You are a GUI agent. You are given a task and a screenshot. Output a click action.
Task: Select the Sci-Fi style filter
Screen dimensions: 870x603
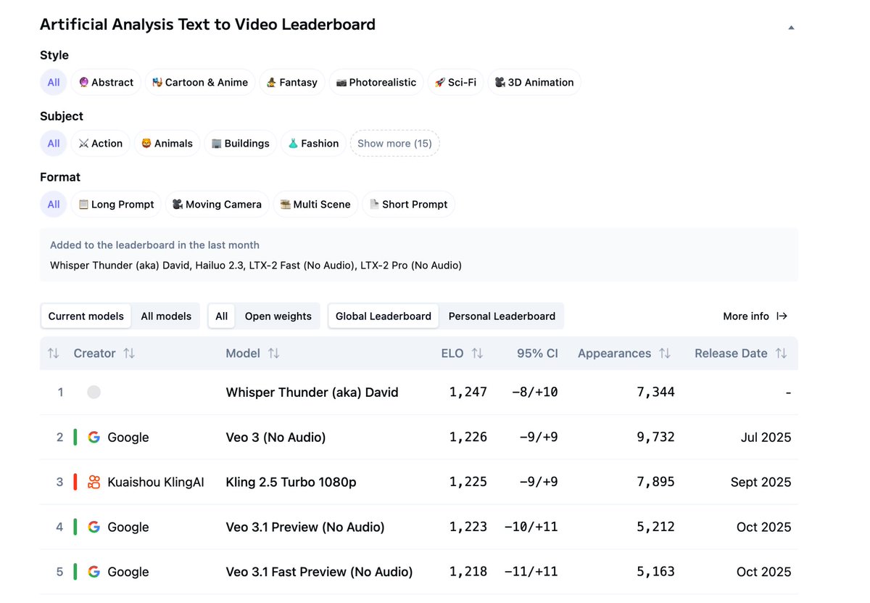tap(455, 82)
